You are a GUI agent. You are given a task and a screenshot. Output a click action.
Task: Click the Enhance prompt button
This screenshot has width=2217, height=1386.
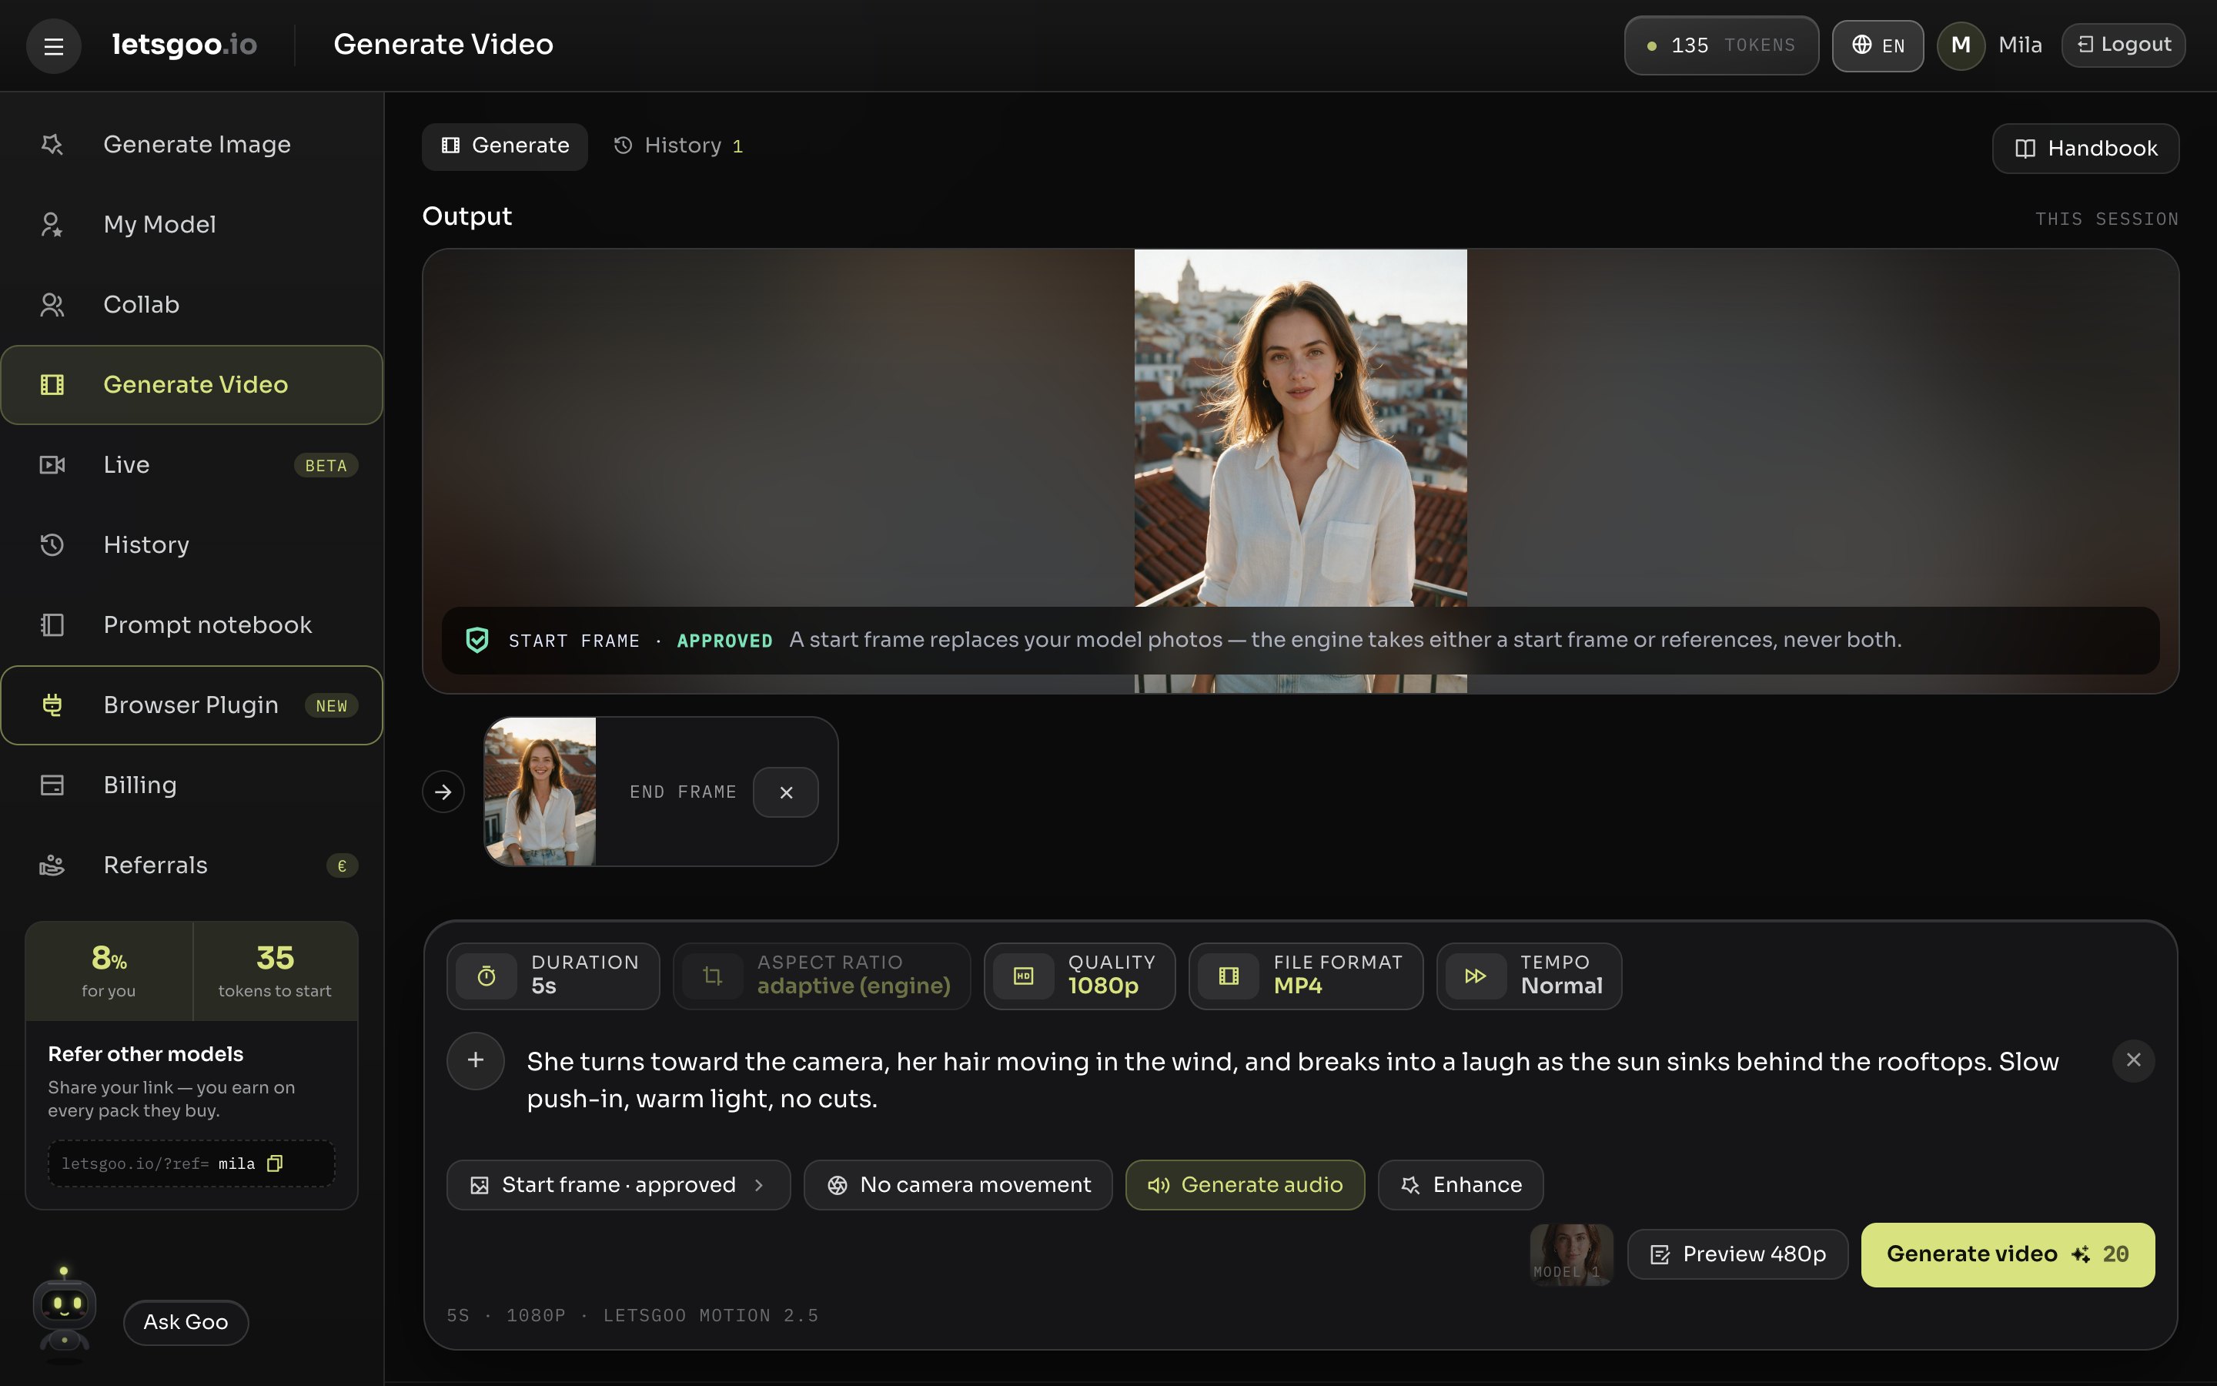pyautogui.click(x=1460, y=1185)
